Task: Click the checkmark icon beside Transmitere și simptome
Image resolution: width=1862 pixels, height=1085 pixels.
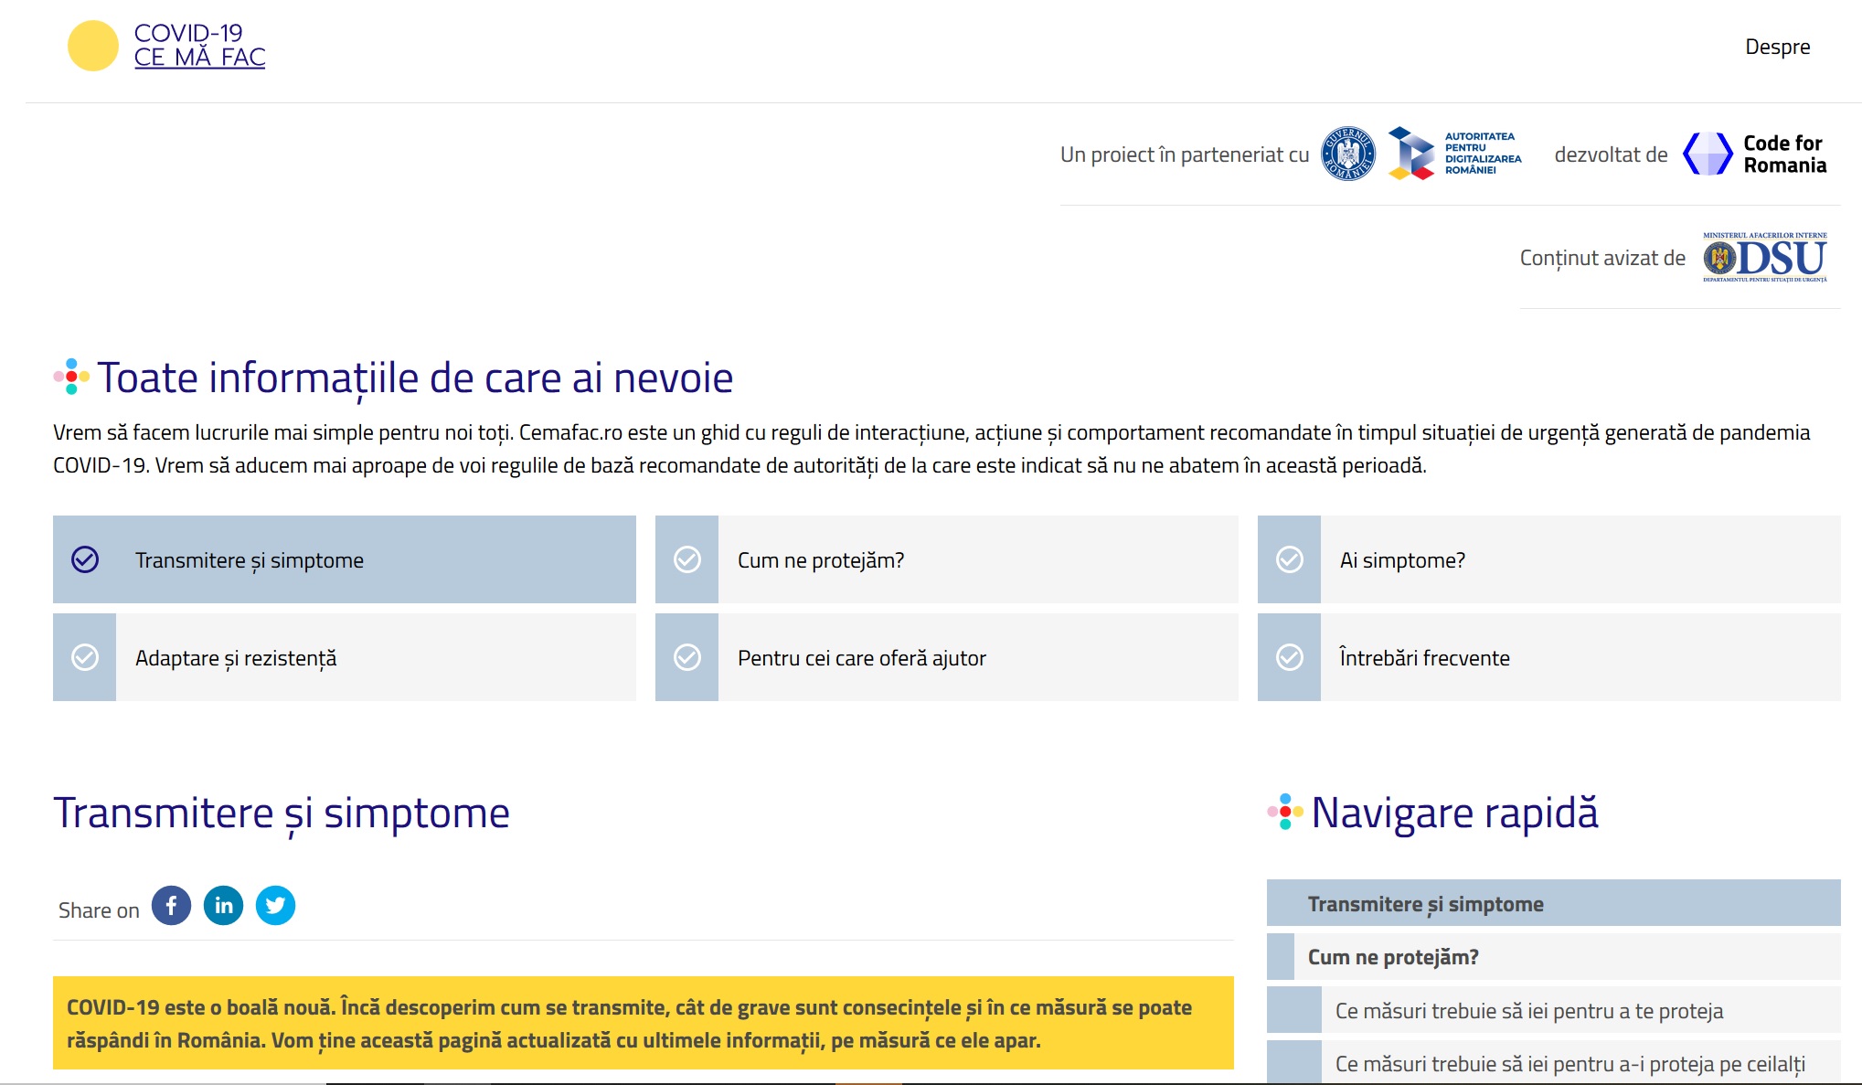Action: click(85, 559)
